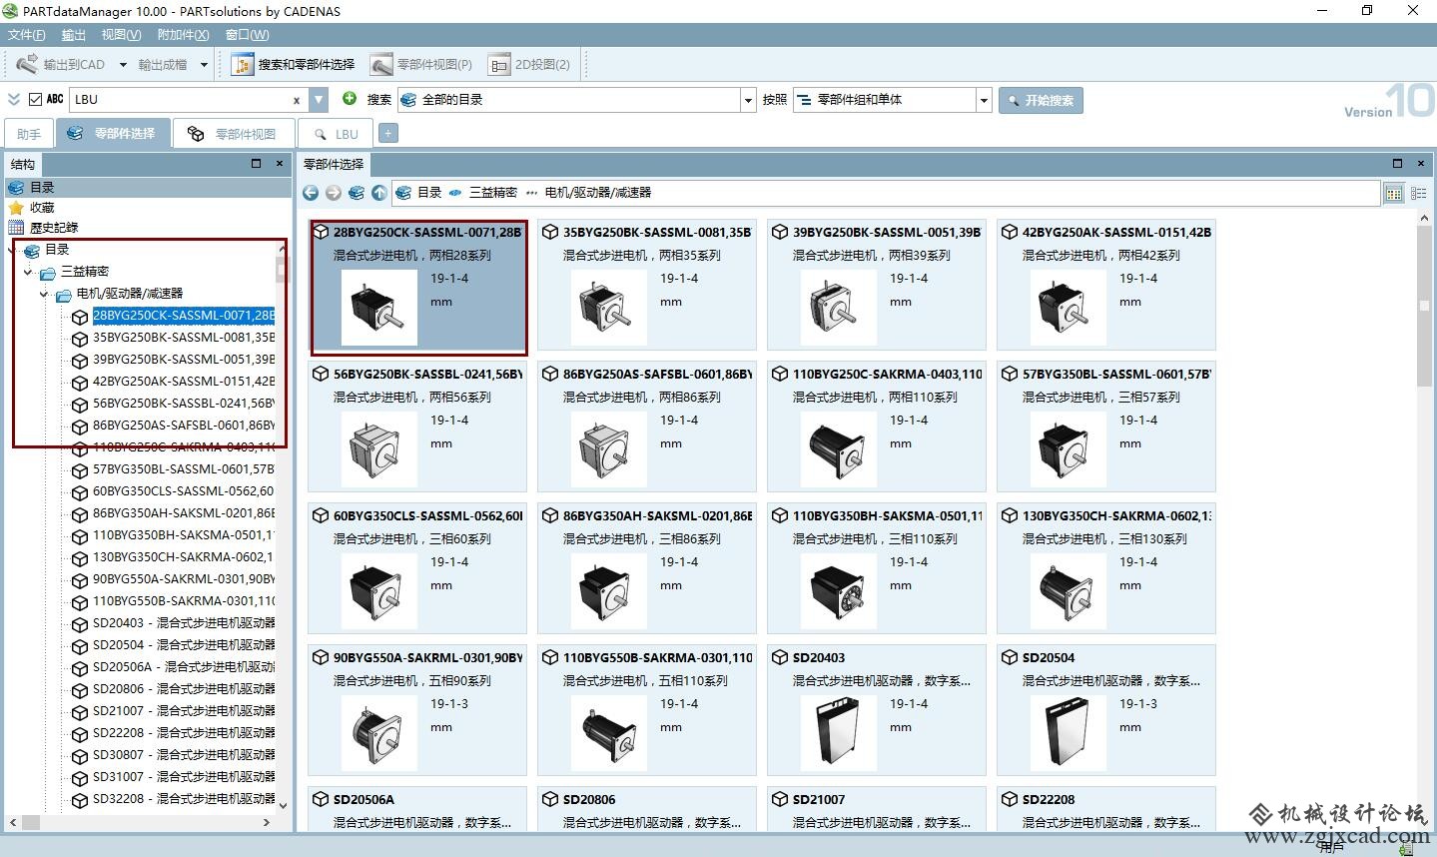
Task: Switch to the 零部件选择 tab
Action: (112, 134)
